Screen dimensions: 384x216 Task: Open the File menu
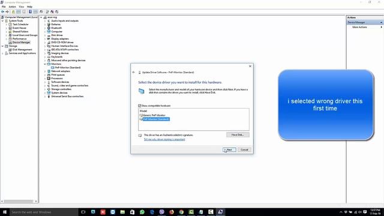pyautogui.click(x=4, y=7)
